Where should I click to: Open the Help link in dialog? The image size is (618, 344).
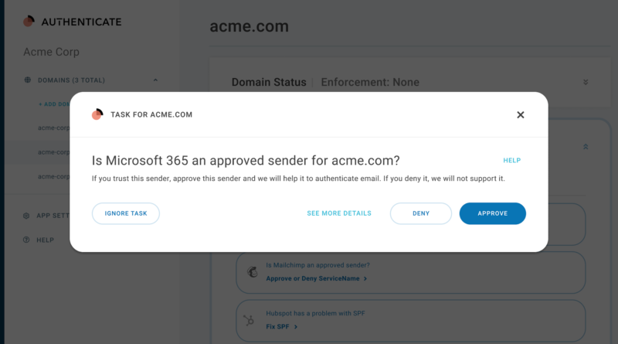click(x=511, y=161)
